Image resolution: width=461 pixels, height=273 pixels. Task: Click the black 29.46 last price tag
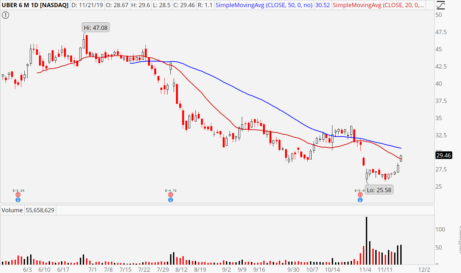(x=443, y=155)
